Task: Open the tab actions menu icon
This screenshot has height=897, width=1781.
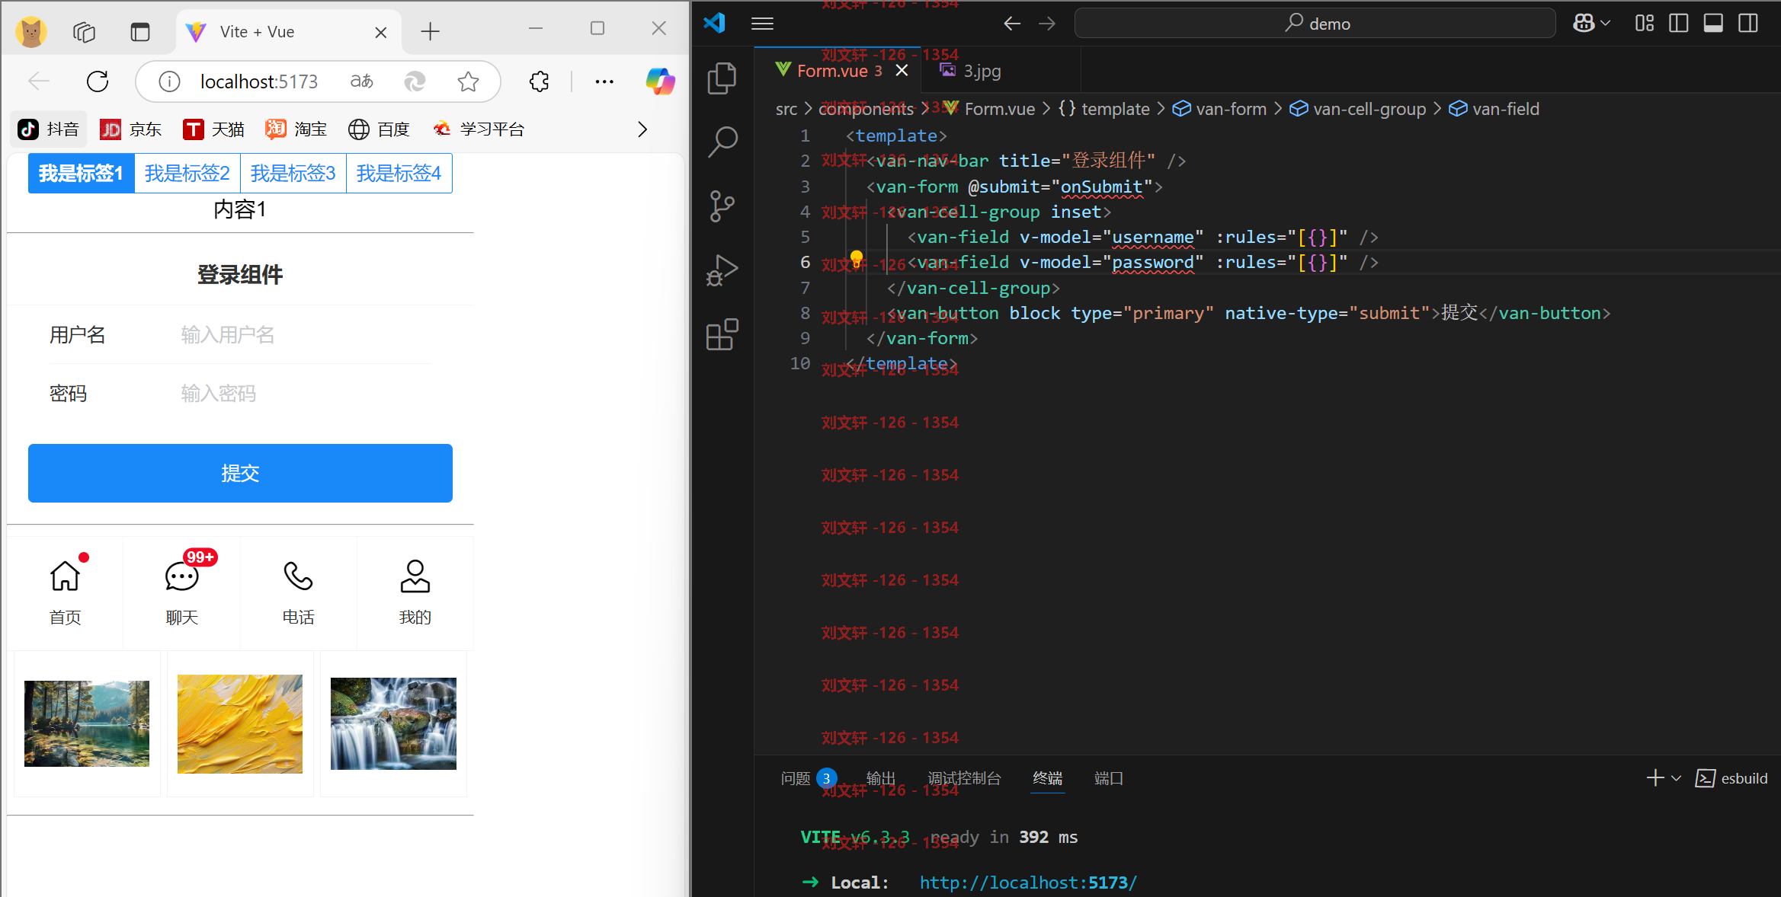Action: 140,32
